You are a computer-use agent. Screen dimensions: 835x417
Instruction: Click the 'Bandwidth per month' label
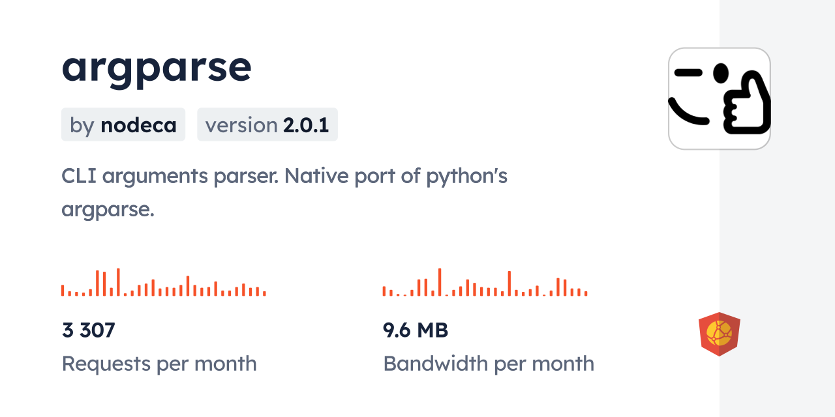[x=489, y=364]
